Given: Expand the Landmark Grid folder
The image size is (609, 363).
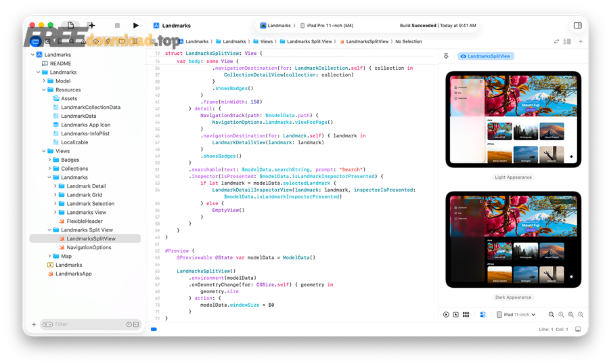Looking at the screenshot, I should click(x=55, y=195).
